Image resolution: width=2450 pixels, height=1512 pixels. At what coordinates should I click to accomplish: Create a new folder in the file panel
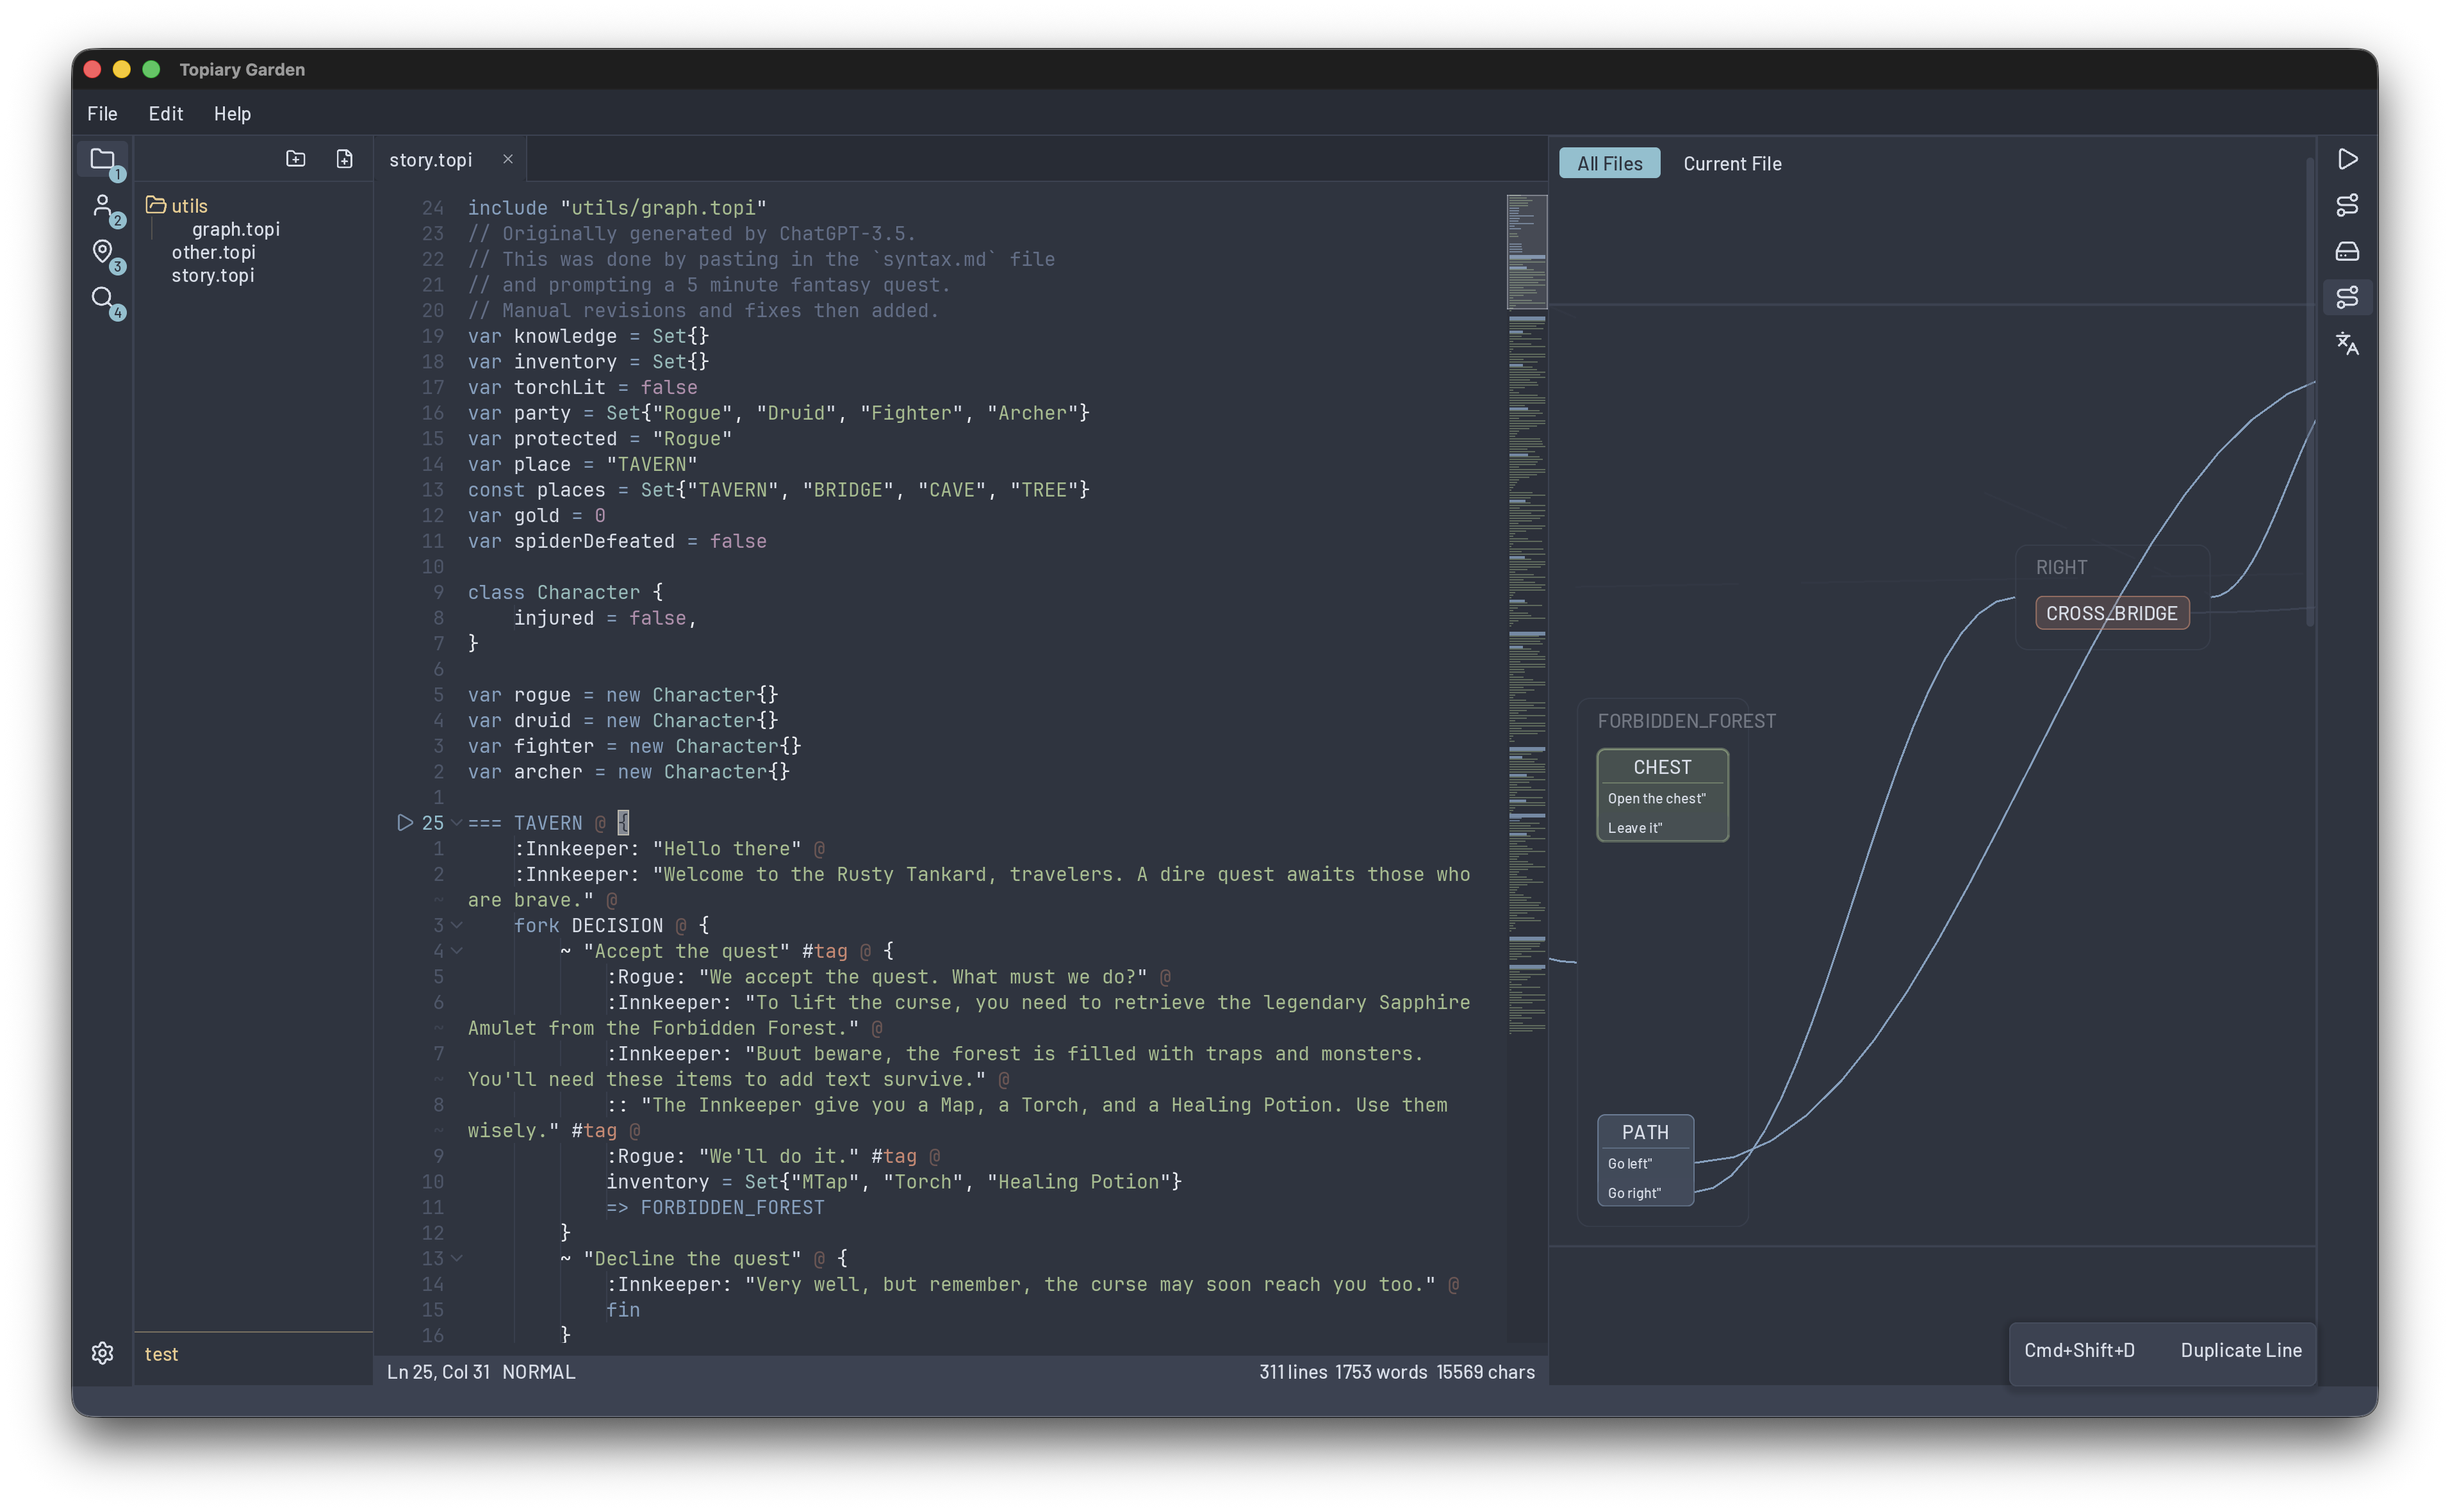click(296, 158)
